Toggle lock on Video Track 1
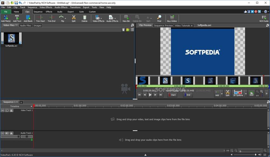 pyautogui.click(x=11, y=110)
